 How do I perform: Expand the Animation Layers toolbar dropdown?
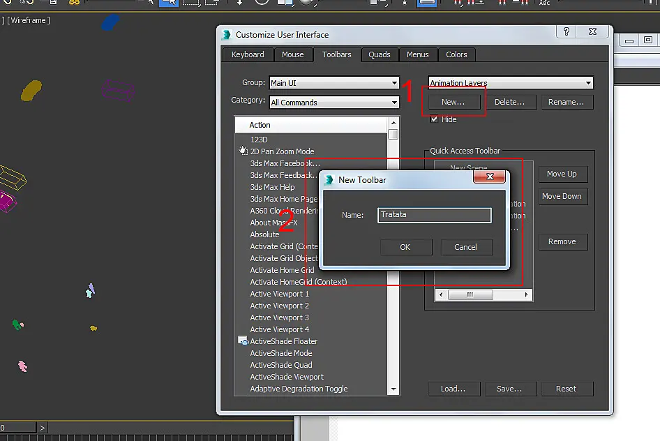511,83
